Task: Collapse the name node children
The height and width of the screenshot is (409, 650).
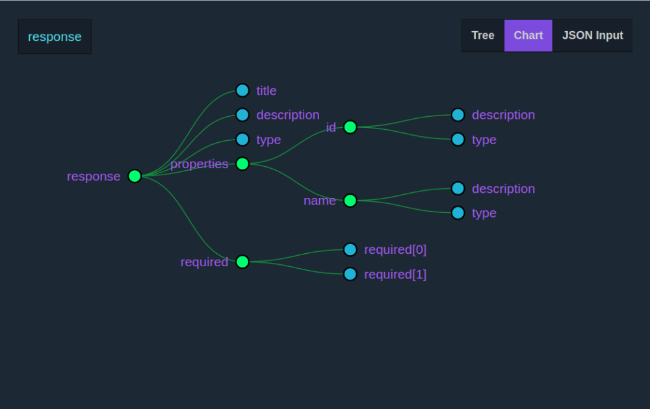Action: tap(350, 201)
